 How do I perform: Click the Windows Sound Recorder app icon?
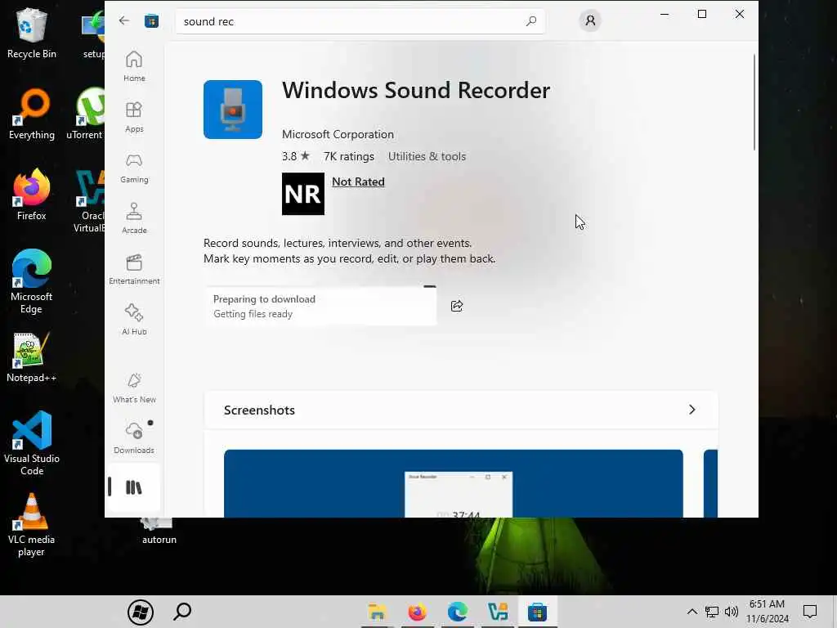tap(233, 110)
